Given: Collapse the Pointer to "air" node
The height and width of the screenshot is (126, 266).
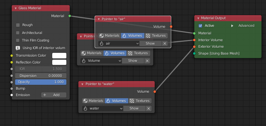Looking at the screenshot, I should coord(99,19).
